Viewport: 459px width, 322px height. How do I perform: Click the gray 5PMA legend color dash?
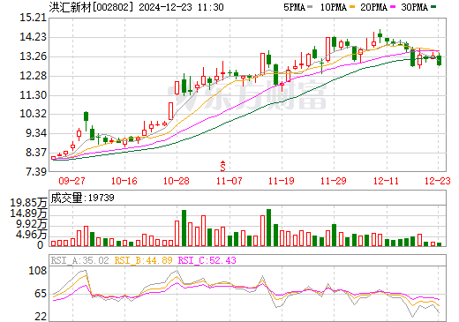[310, 7]
